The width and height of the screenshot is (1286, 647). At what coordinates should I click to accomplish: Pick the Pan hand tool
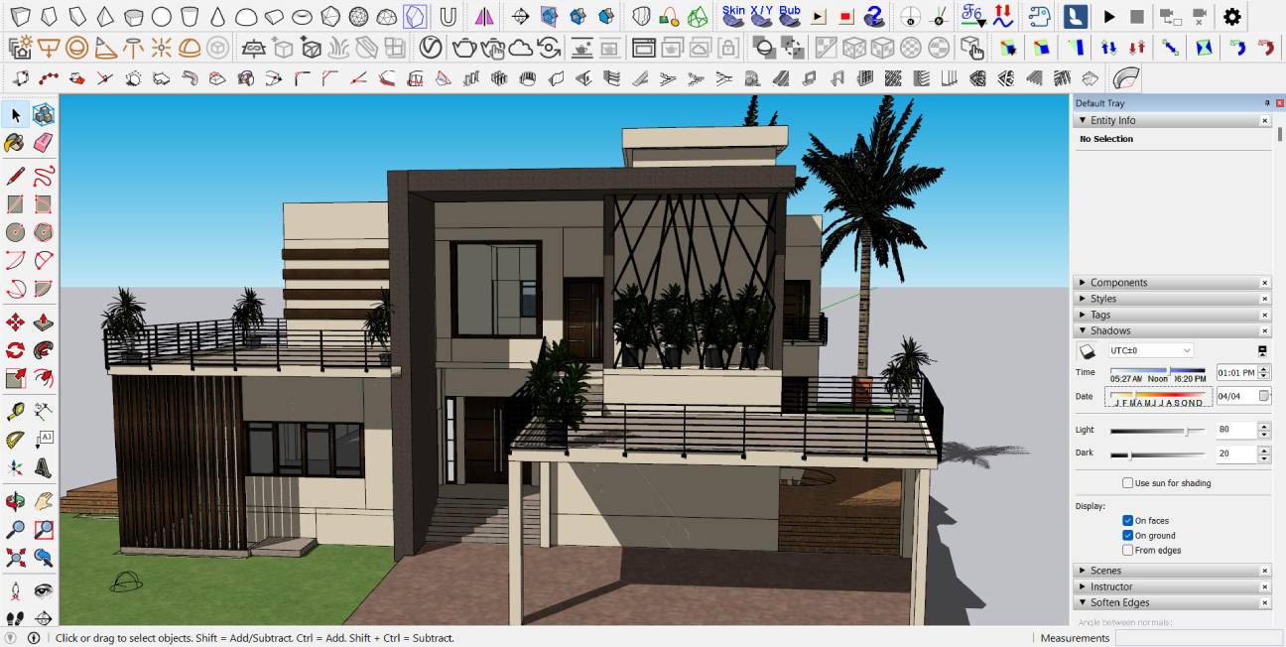tap(43, 501)
